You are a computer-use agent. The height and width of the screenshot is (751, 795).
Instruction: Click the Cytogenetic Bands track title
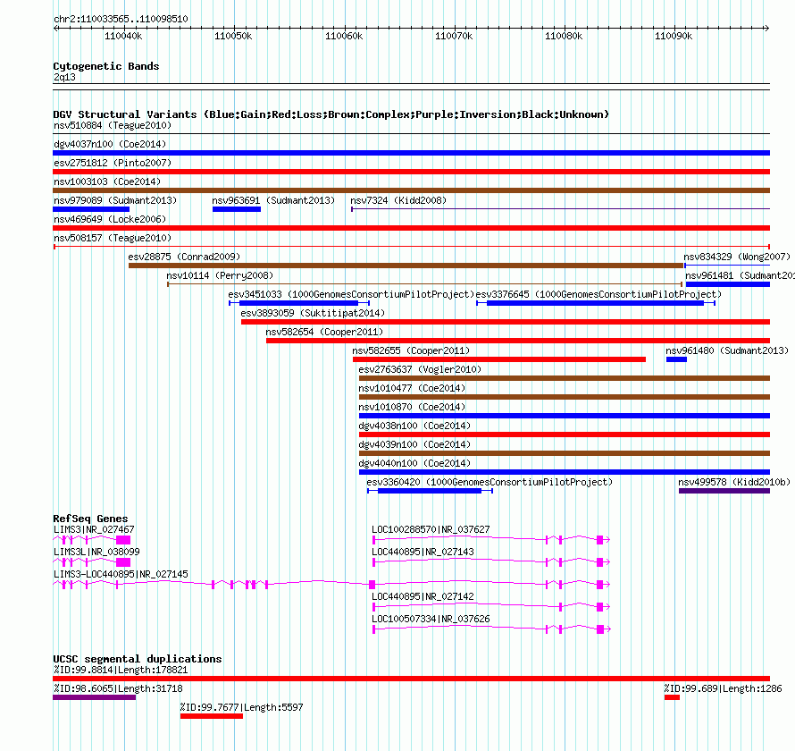(x=106, y=66)
